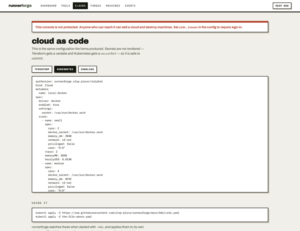Click the '-k8s' flag in the paragraph
Viewport: 300px width, 231px height.
click(x=100, y=227)
